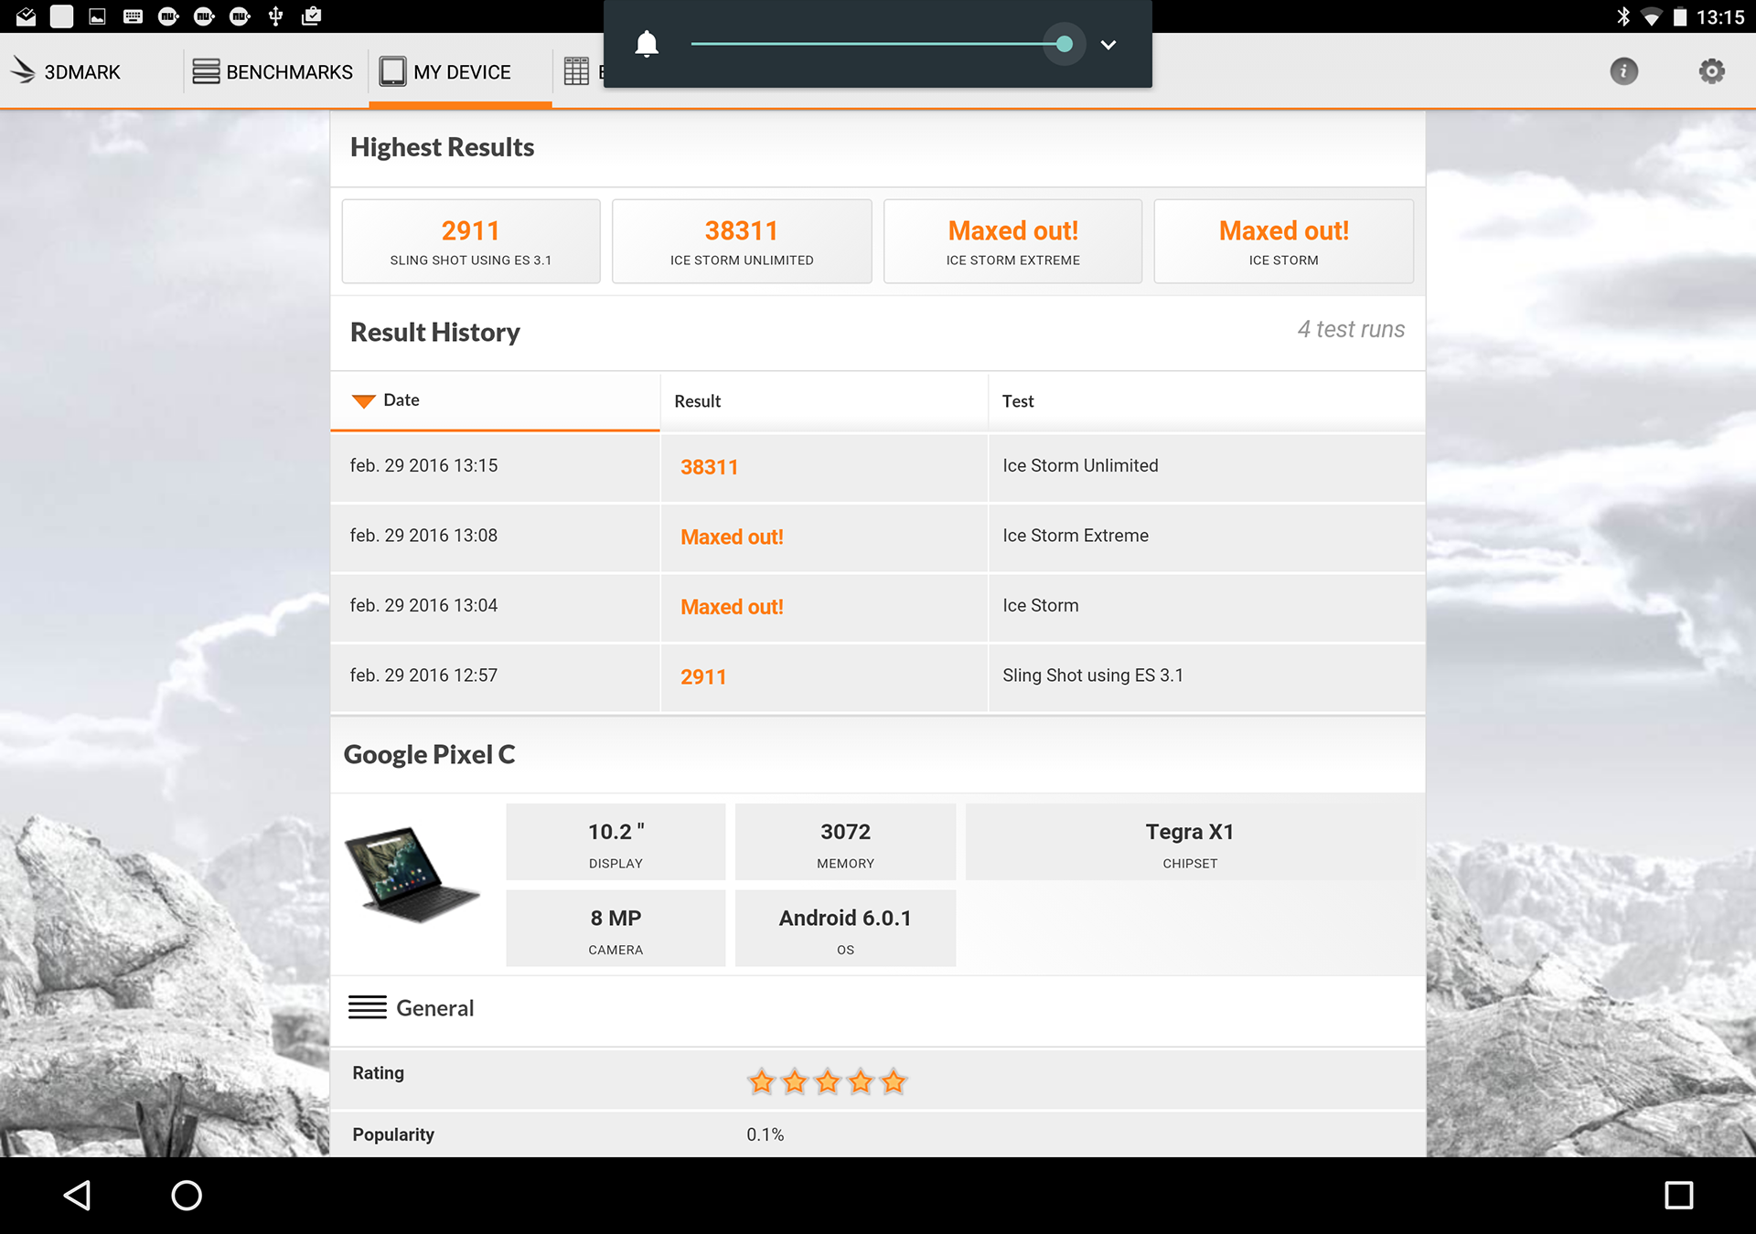Sort results by the Date column
1756x1234 pixels.
495,400
